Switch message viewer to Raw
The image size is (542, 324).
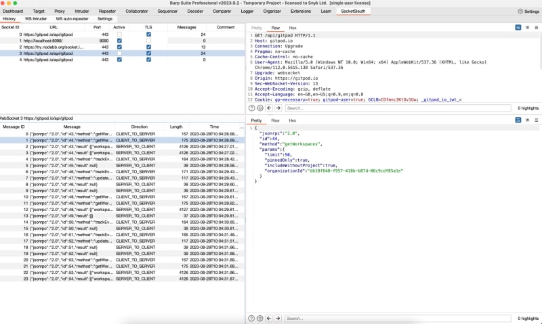(275, 120)
